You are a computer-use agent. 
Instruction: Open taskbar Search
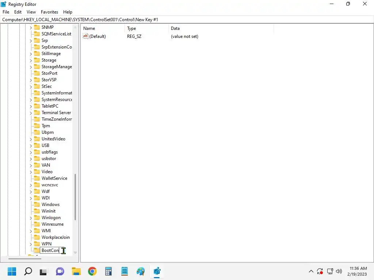[x=28, y=271]
